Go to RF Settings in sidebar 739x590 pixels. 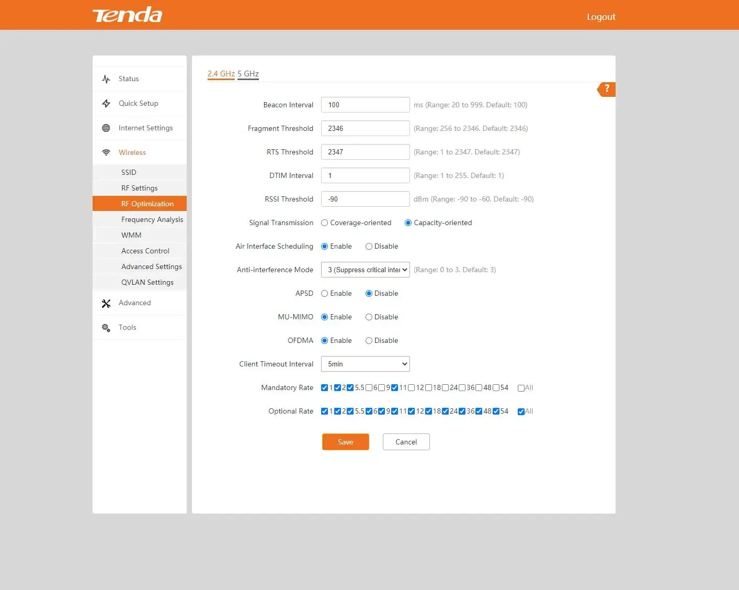140,188
